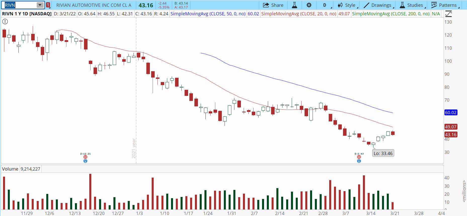The height and width of the screenshot is (216, 467).
Task: Open the Patterns menu
Action: pyautogui.click(x=445, y=5)
